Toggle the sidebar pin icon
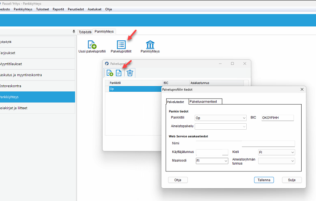The image size is (316, 201). click(x=74, y=32)
